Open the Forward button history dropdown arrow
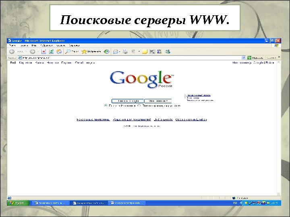Screen dimensions: 290x217 38,52
